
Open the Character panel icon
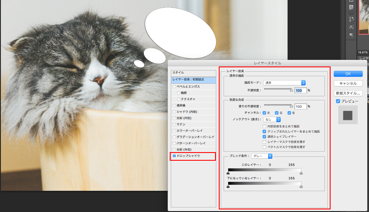pos(351,27)
